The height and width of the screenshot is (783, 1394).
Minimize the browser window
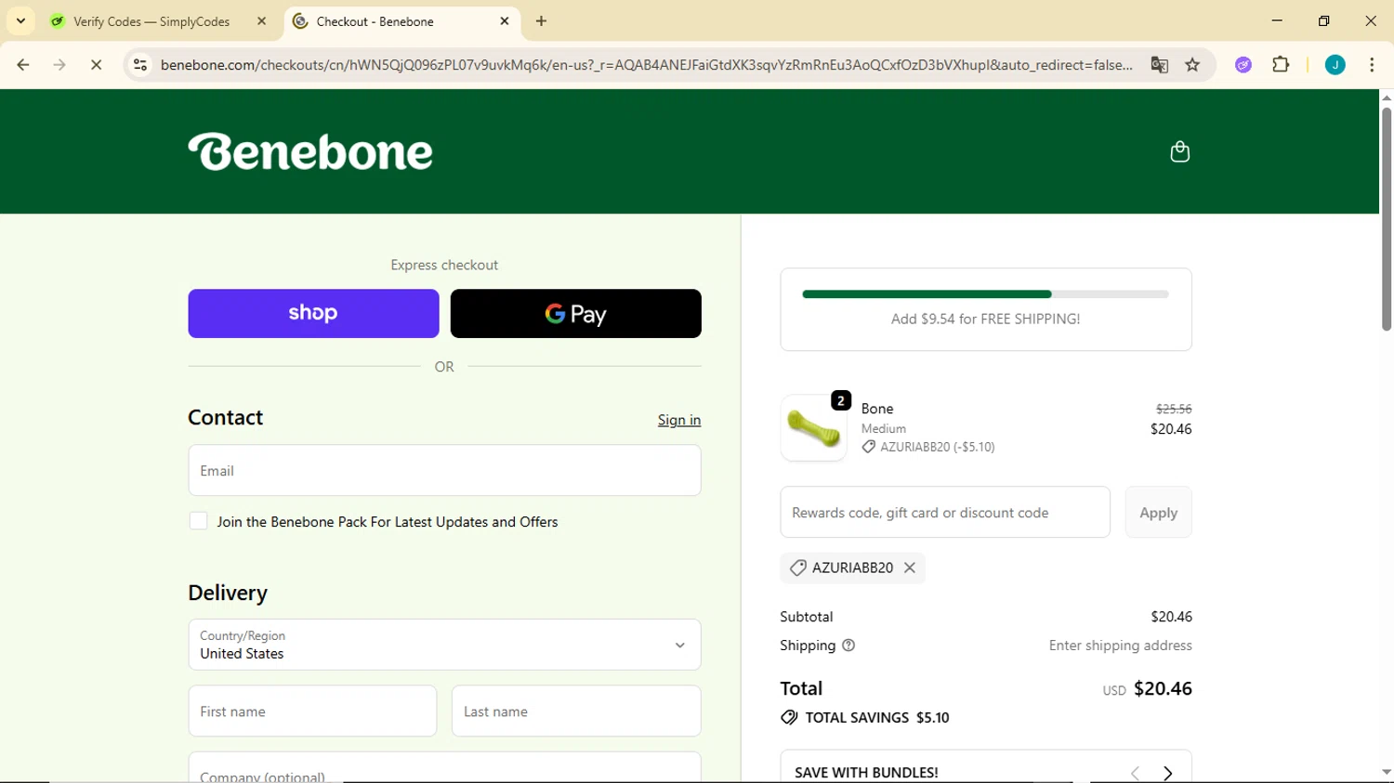click(x=1277, y=20)
